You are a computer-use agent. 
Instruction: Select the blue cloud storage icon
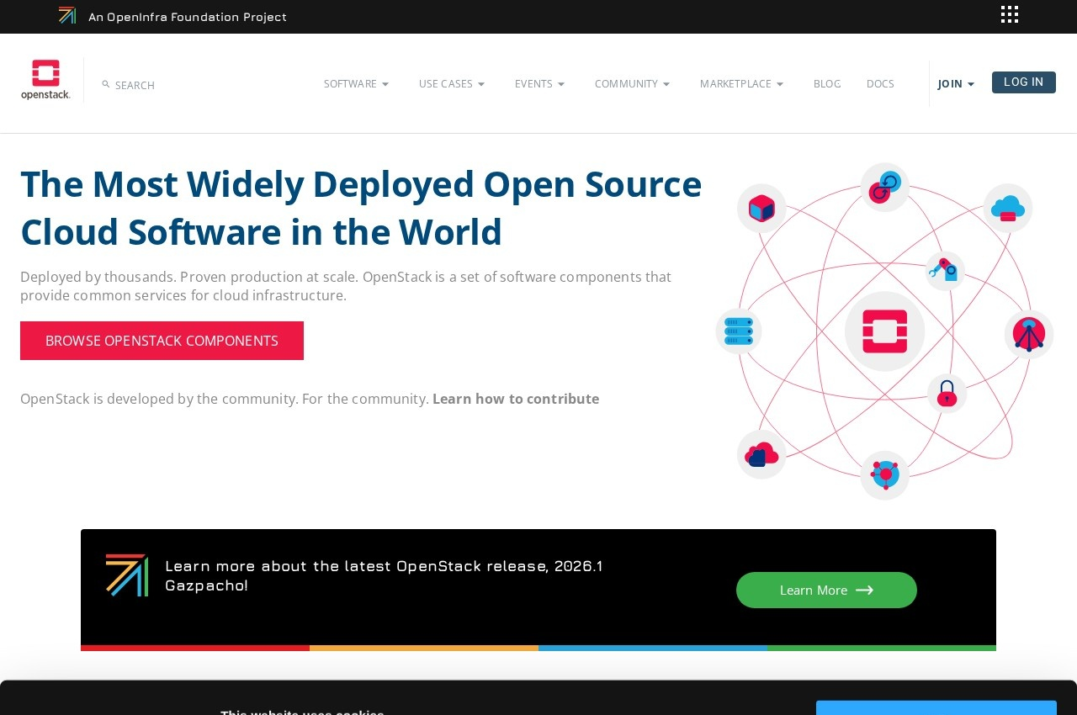tap(1008, 208)
